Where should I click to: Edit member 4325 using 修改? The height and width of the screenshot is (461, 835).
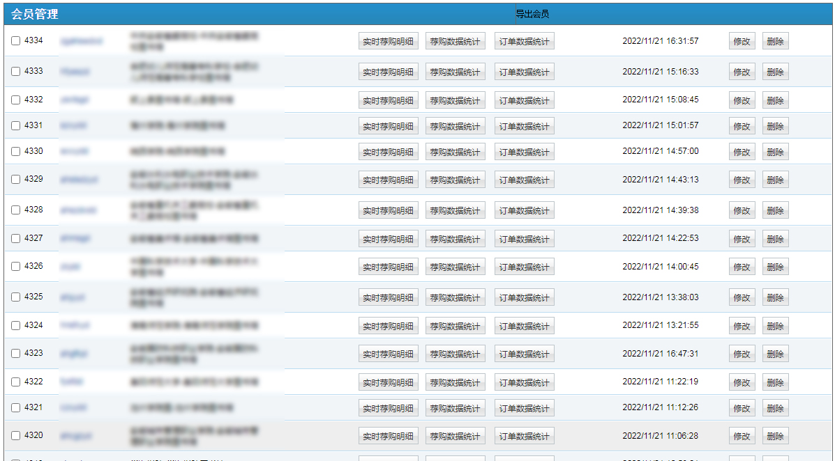[x=742, y=297]
